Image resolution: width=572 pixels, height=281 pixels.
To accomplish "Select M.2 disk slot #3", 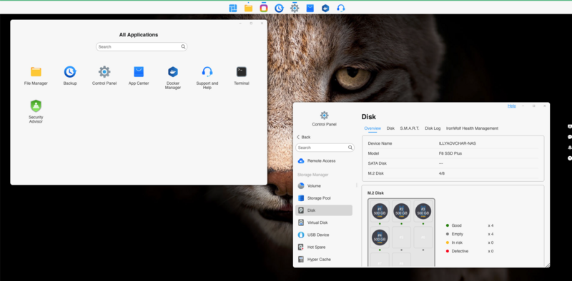I will point(423,211).
